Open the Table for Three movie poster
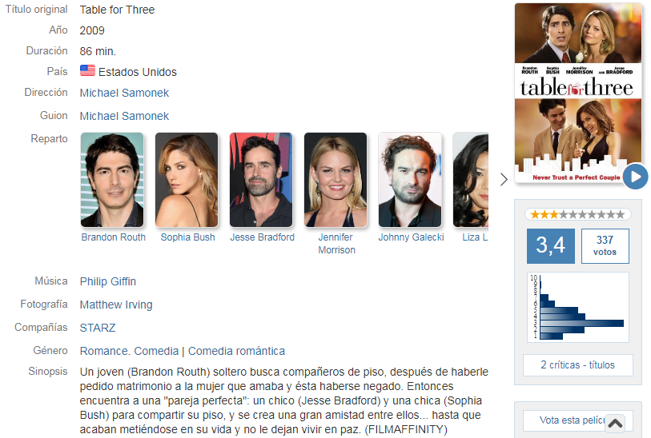651x438 pixels. (578, 94)
